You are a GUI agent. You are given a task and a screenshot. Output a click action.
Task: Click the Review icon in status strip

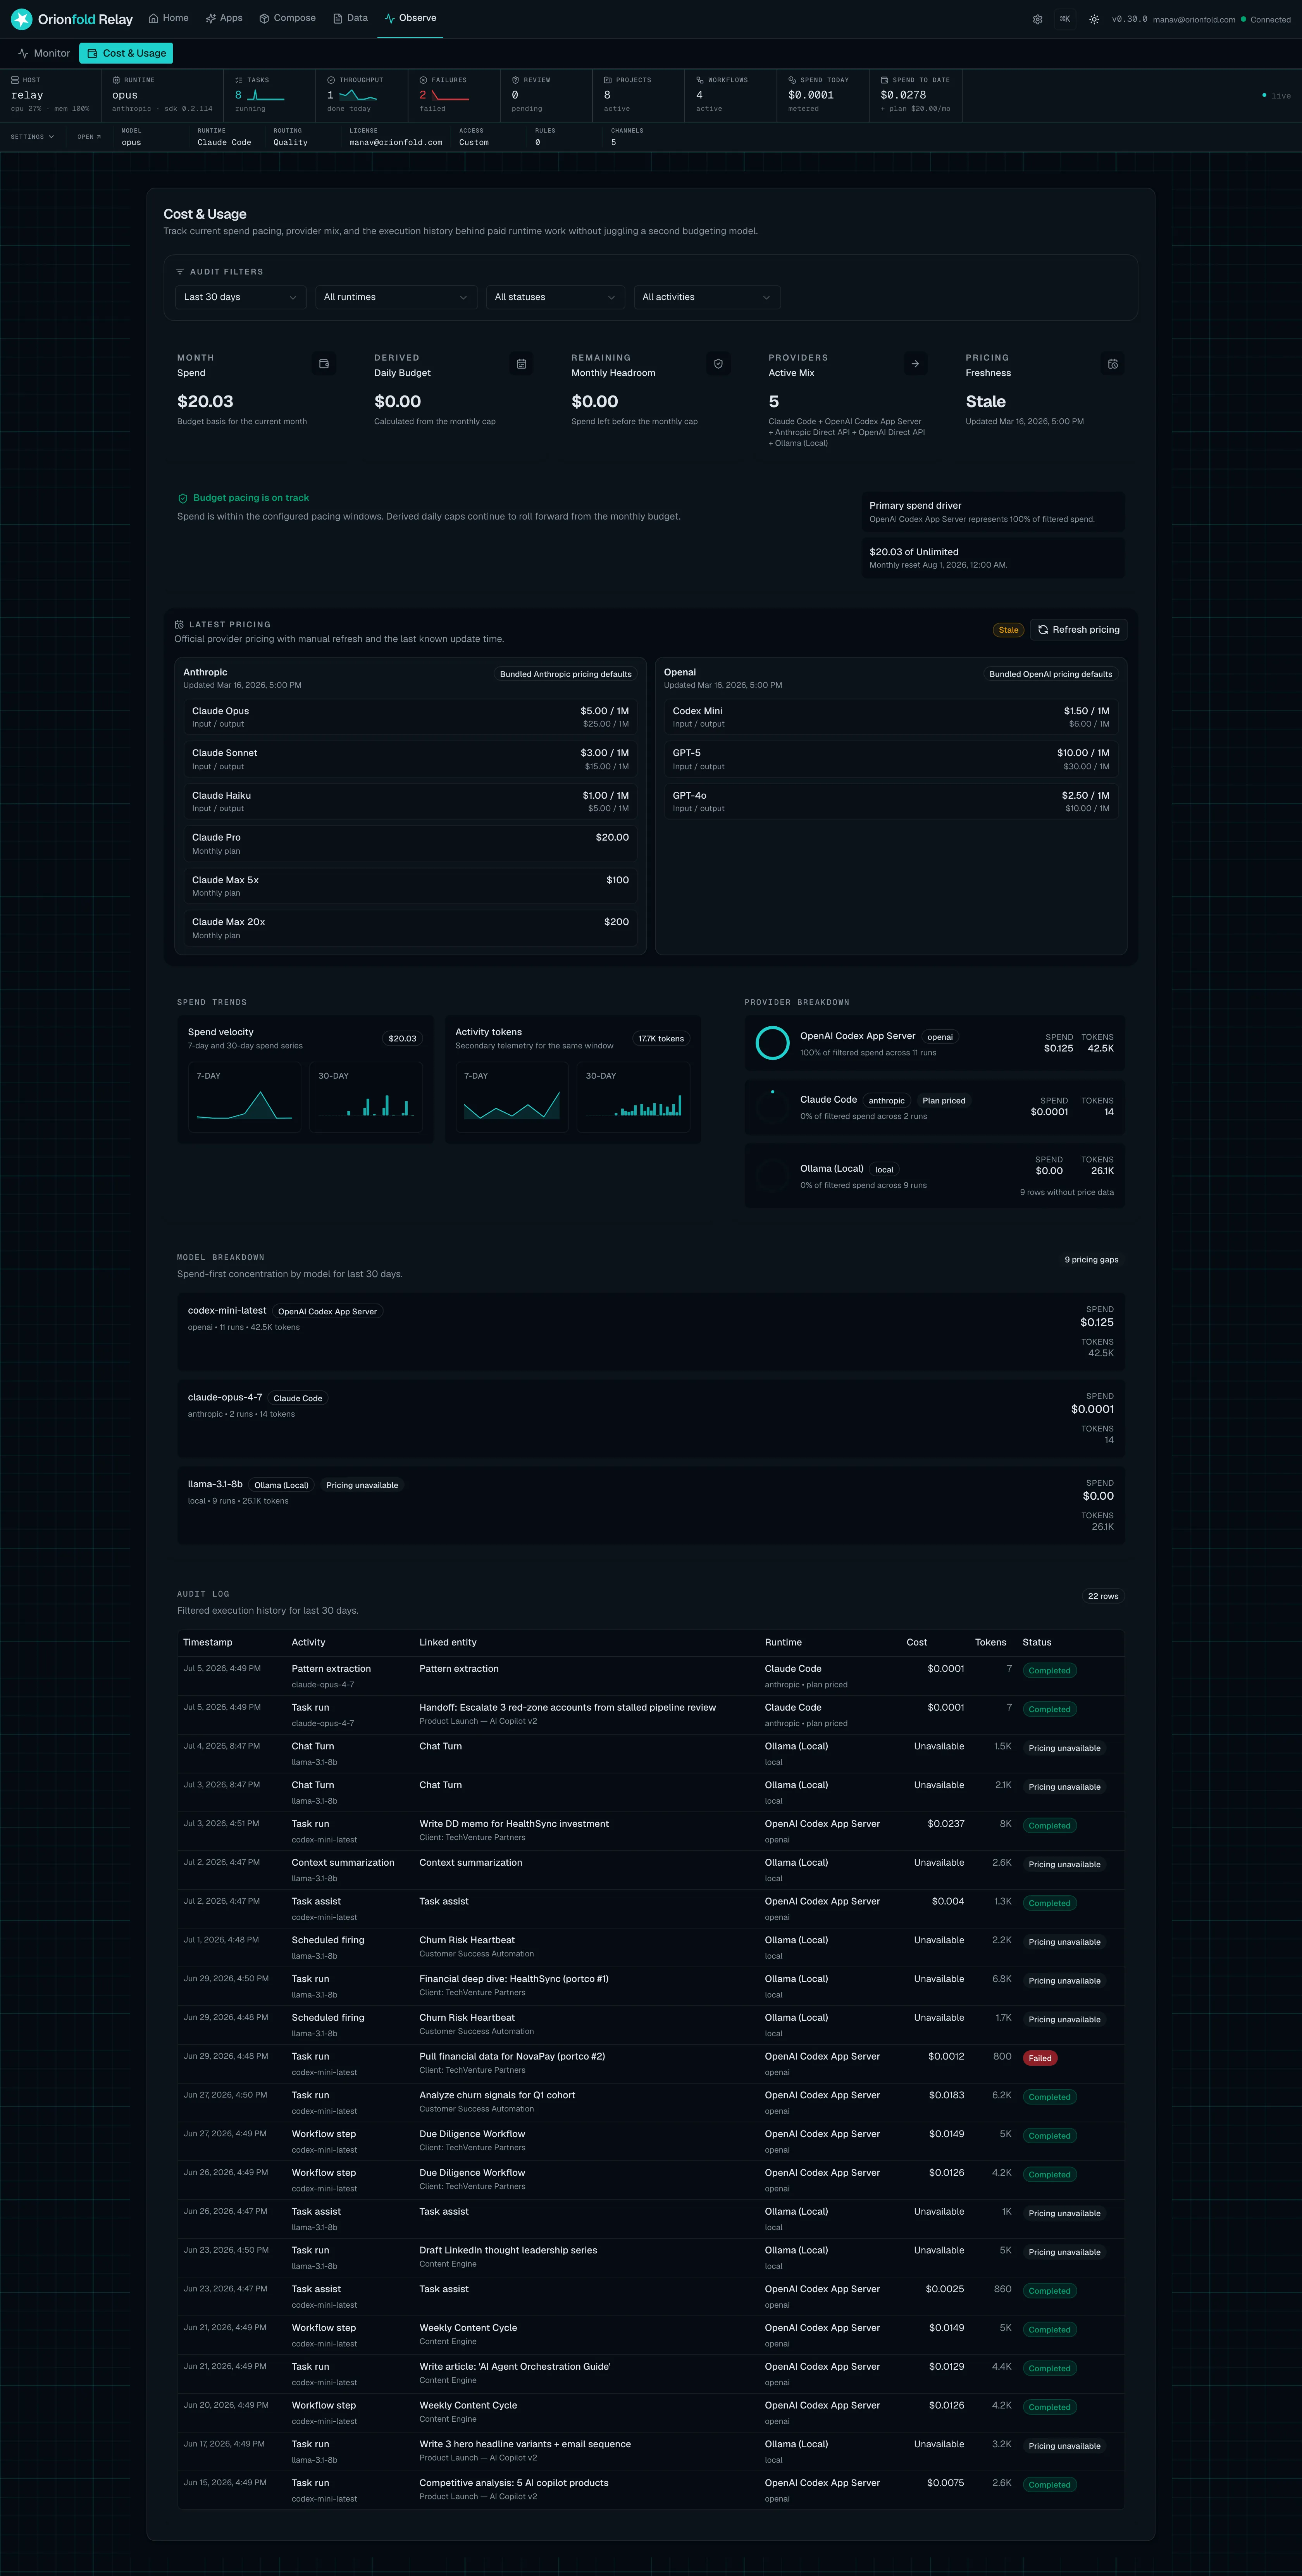click(516, 80)
